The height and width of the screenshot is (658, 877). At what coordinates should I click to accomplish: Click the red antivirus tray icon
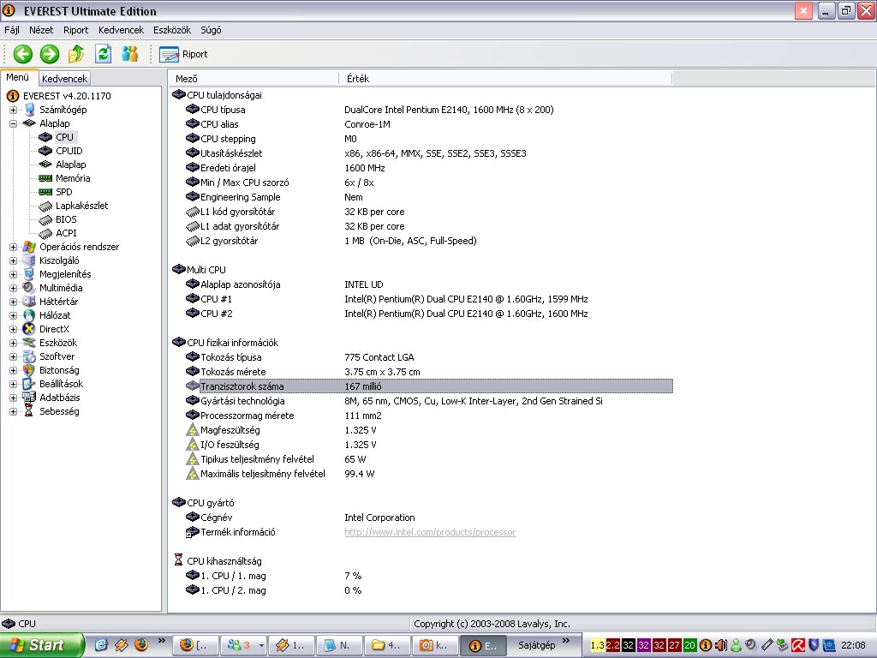(x=798, y=646)
